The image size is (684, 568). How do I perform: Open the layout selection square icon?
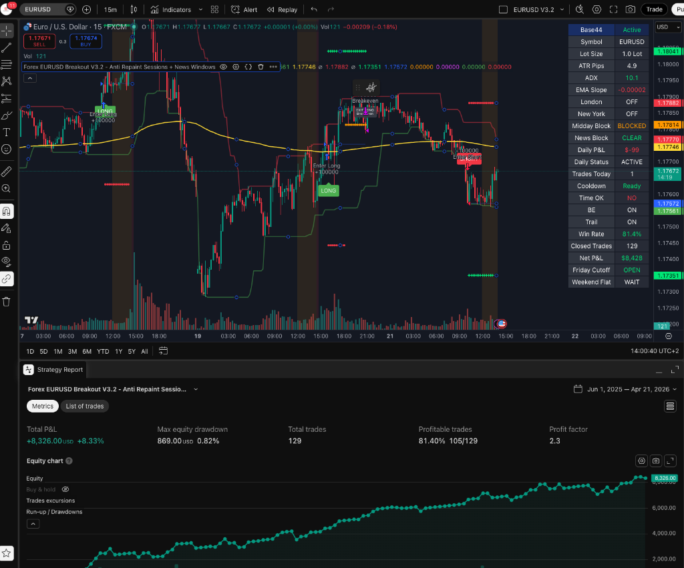503,9
